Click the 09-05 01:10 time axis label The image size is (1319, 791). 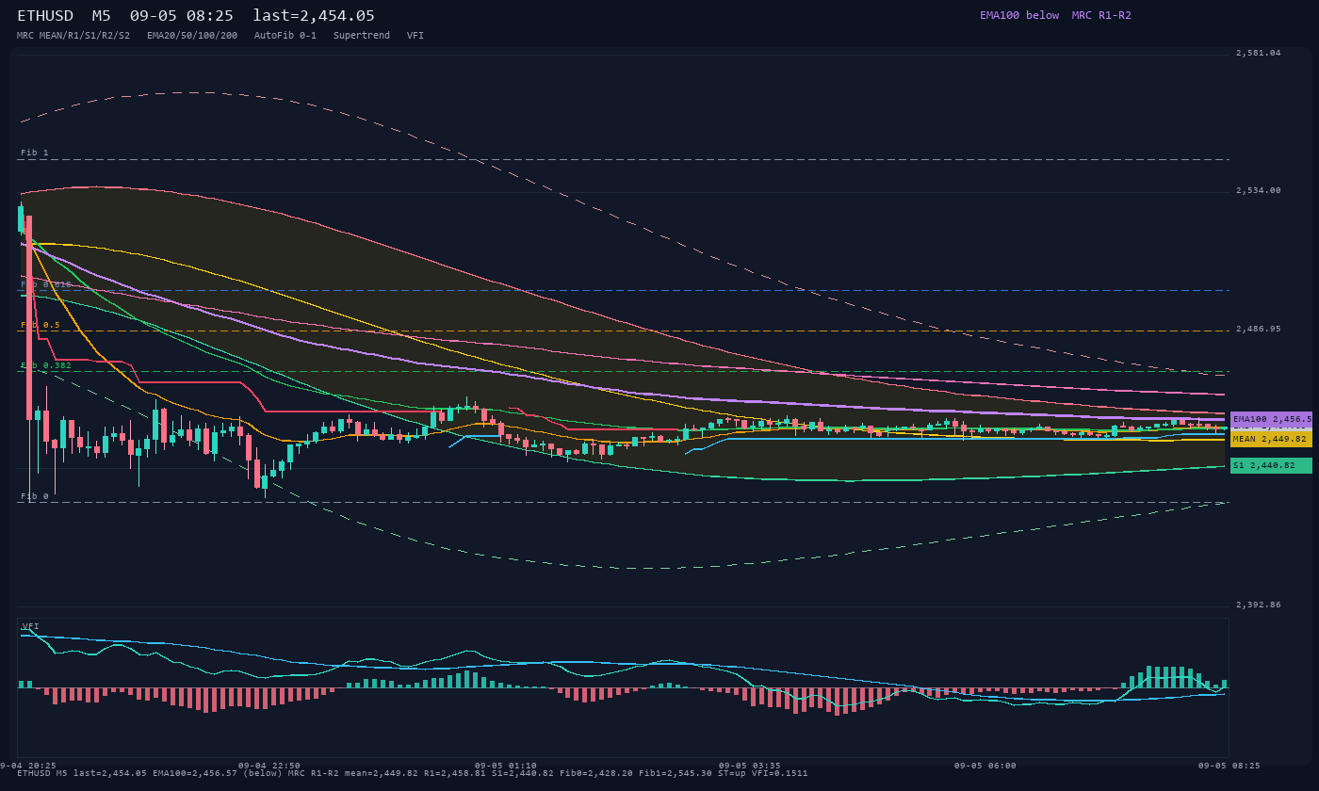(x=506, y=766)
